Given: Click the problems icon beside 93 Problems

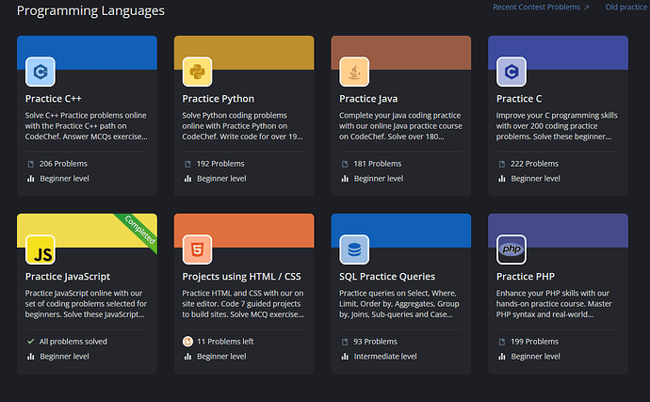Looking at the screenshot, I should (345, 342).
